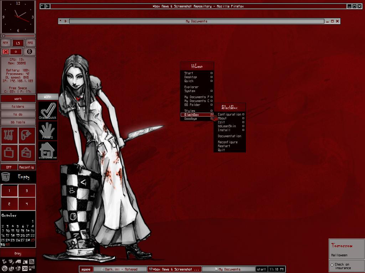Click the Firefox icon on taskbar entry
Image resolution: width=365 pixels, height=273 pixels.
[x=151, y=269]
